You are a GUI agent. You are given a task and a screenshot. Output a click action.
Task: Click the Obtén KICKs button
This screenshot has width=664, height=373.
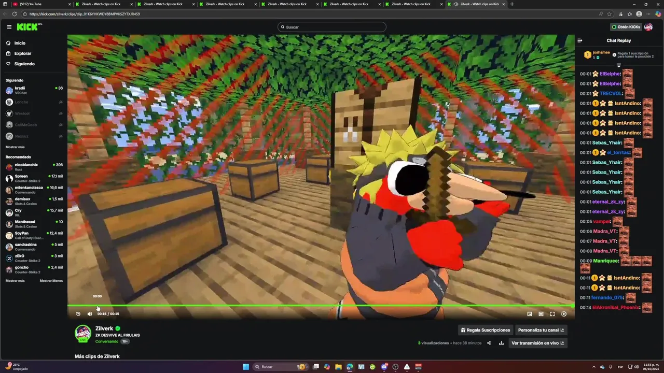coord(626,27)
